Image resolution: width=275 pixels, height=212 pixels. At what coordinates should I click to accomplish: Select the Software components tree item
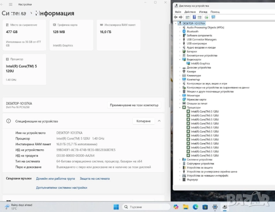click(199, 35)
